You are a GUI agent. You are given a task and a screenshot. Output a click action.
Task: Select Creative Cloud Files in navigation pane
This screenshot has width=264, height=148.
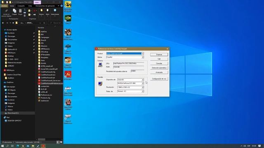tap(14, 75)
